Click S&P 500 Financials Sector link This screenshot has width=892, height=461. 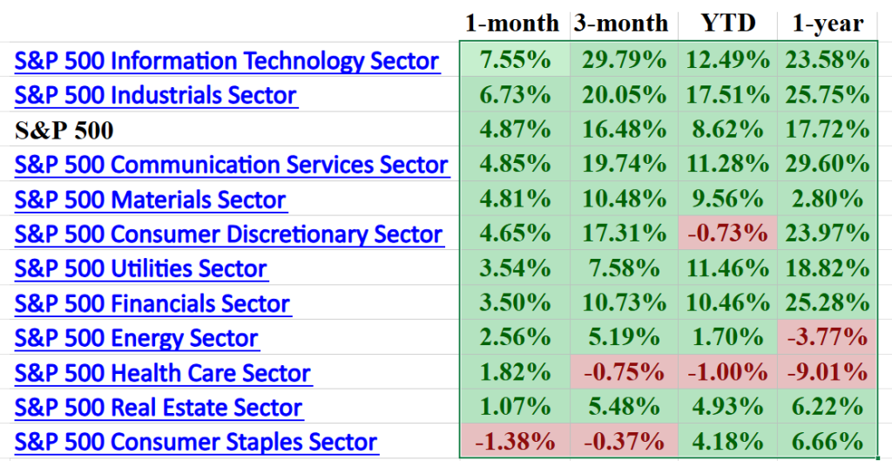pos(152,303)
